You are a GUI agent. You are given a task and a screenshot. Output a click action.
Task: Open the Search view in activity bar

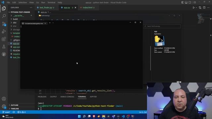pyautogui.click(x=4, y=16)
